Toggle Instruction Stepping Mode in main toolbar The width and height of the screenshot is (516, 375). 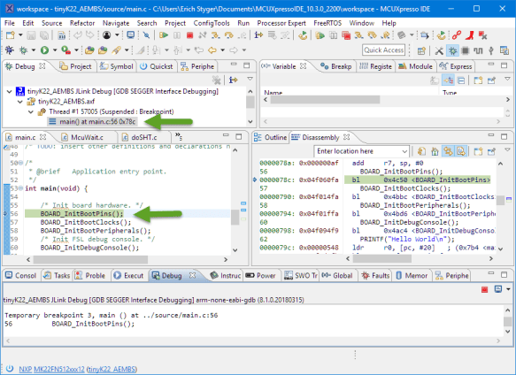click(258, 35)
